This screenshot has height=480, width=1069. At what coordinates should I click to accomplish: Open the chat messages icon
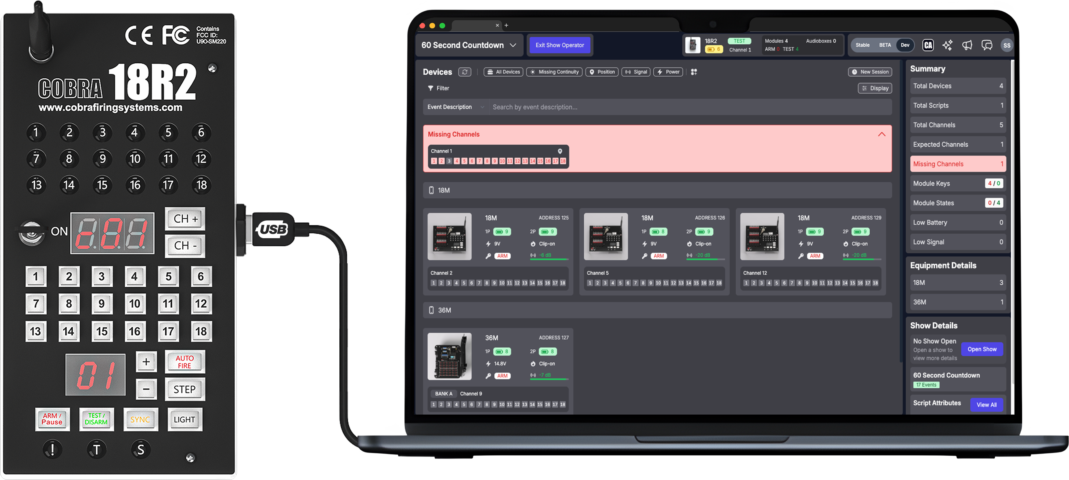pyautogui.click(x=987, y=45)
